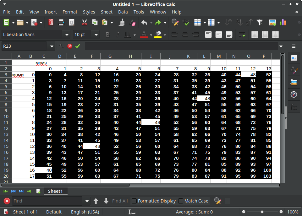Image resolution: width=302 pixels, height=216 pixels.
Task: Accept formula input with green check
Action: click(78, 46)
